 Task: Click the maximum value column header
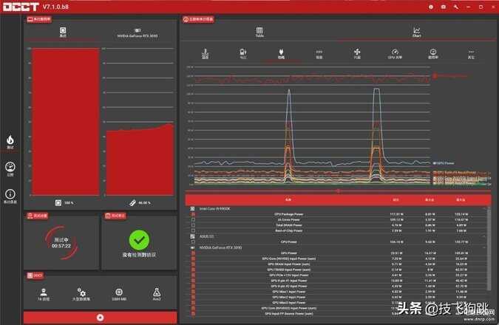tap(461, 199)
